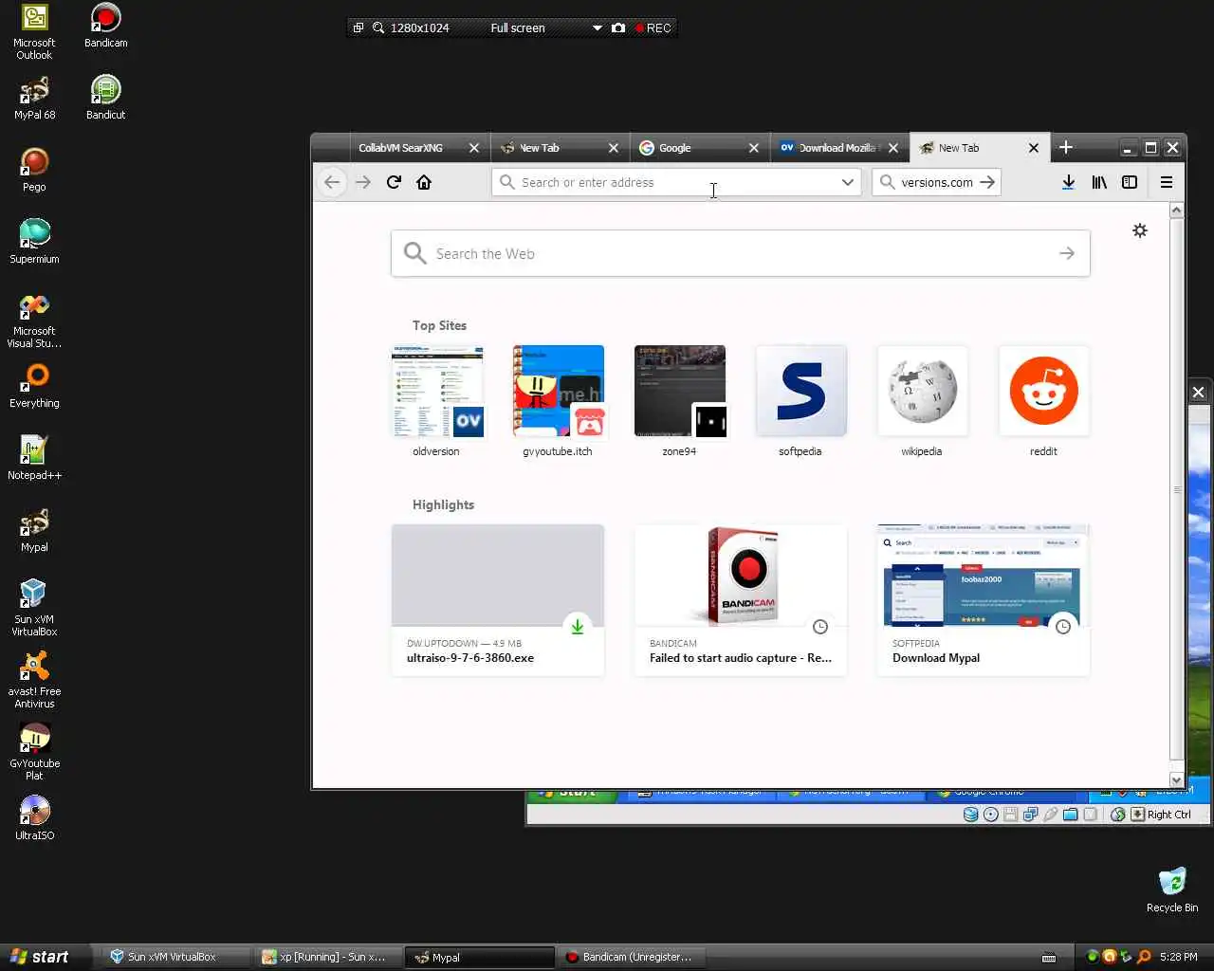Click the tray clock showing 5:28 PM
This screenshot has height=971, width=1214.
coord(1178,957)
